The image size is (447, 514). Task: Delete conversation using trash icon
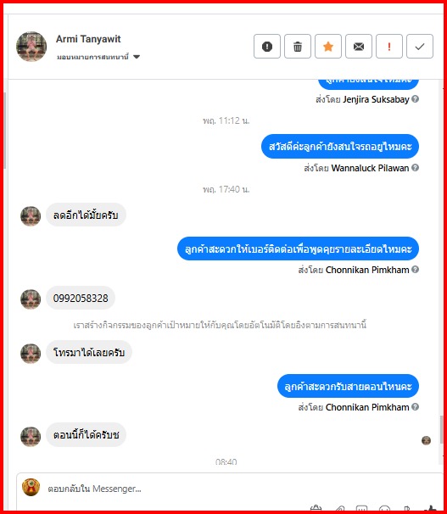point(297,46)
